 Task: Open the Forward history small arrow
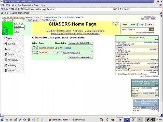[10, 9]
